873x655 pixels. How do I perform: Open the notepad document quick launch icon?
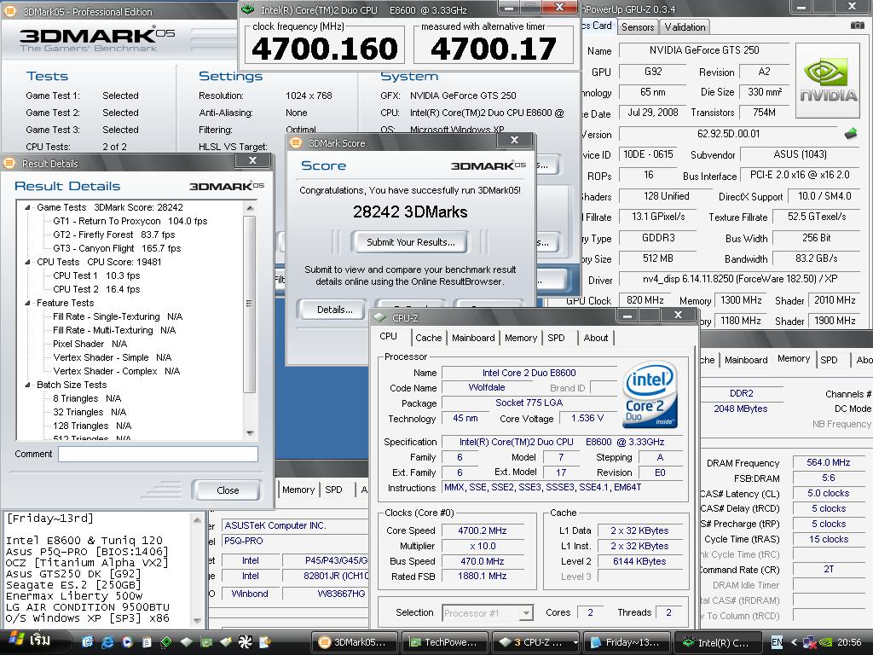tap(147, 642)
